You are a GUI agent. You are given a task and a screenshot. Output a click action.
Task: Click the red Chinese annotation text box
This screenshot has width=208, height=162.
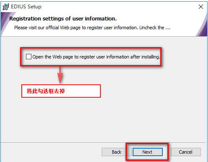tap(61, 91)
